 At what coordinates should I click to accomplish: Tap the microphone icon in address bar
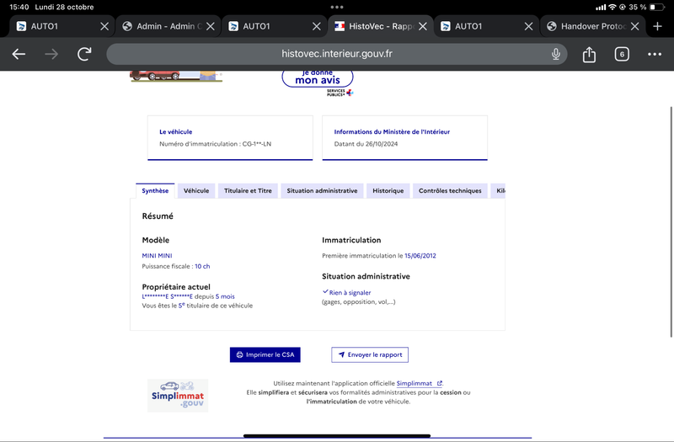coord(555,54)
